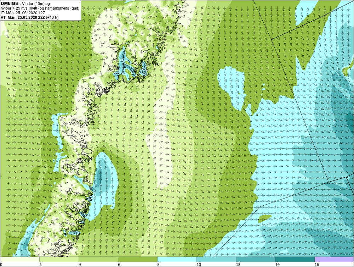Click the legend label '2'
This screenshot has height=267, width=354.
click(40, 265)
